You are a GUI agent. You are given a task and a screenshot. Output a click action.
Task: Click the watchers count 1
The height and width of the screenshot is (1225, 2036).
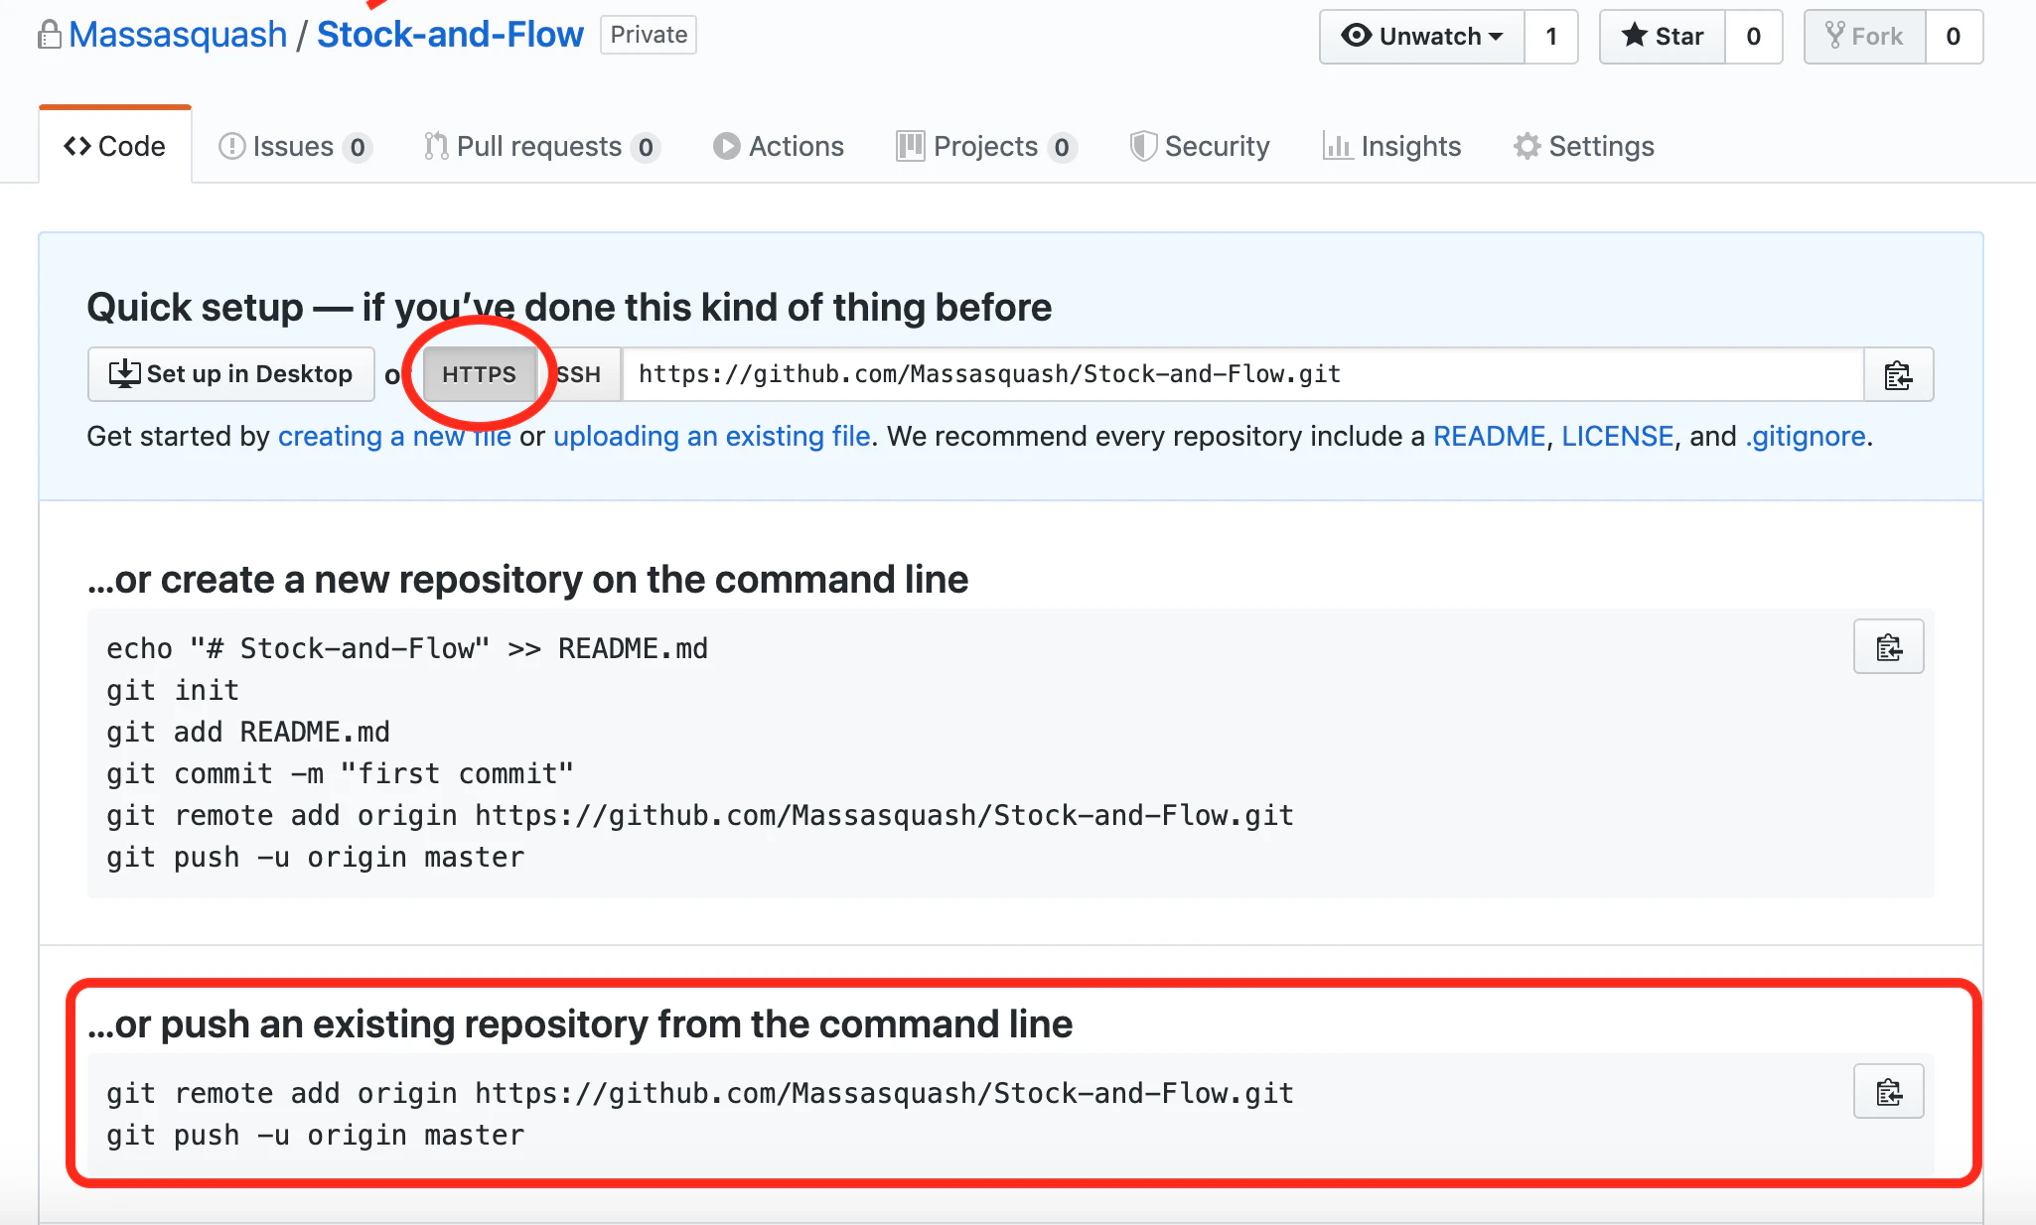[1551, 37]
